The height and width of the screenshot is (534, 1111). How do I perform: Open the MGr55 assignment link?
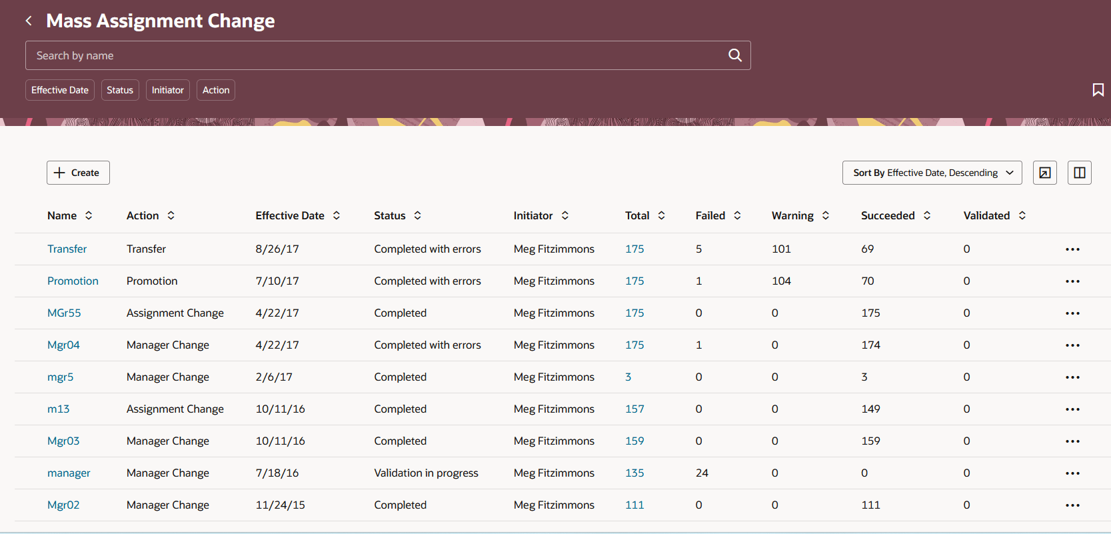64,313
